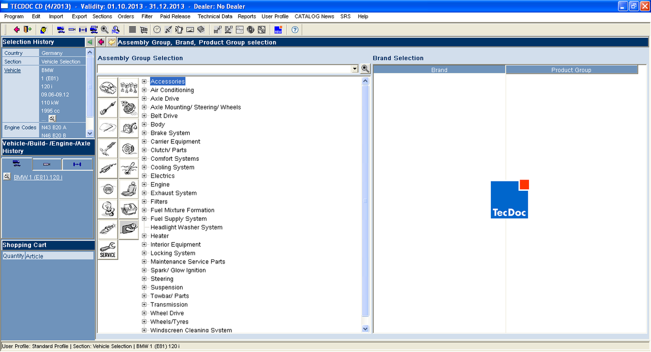Viewport: 651px width, 352px height.
Task: Select the fuel canister assembly group icon
Action: (x=129, y=128)
